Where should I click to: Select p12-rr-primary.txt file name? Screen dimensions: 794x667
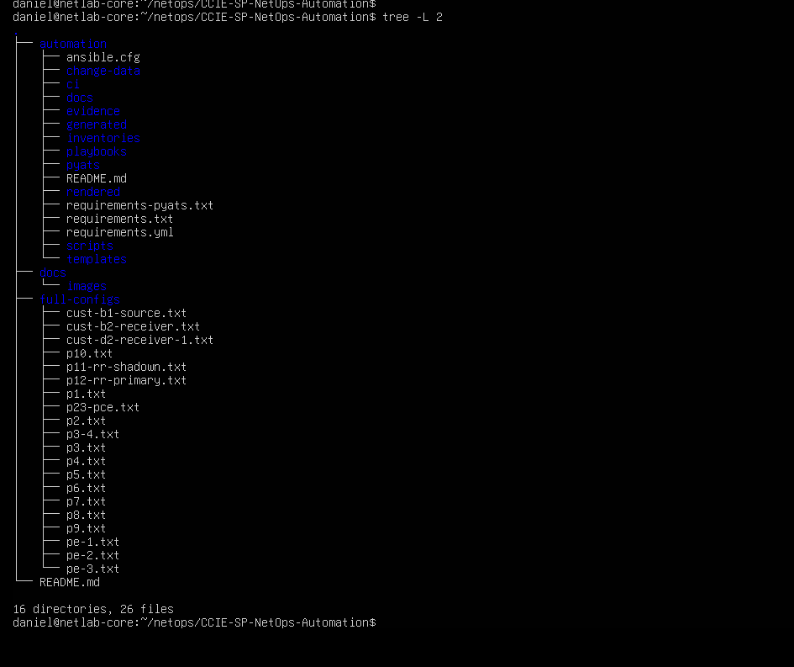tap(126, 380)
